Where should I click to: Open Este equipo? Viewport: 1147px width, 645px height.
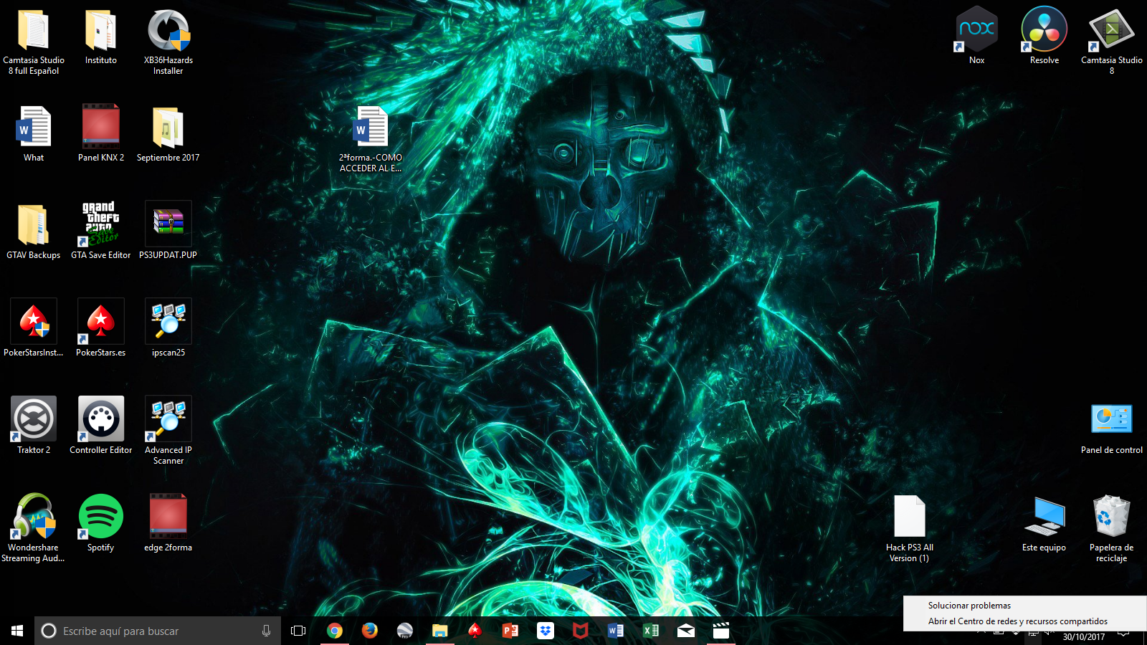[x=1044, y=524]
